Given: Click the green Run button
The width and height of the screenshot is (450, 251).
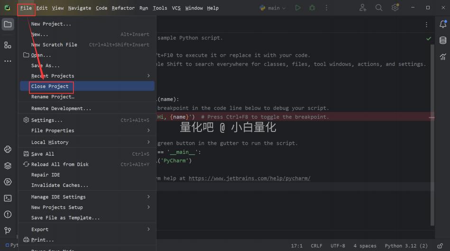Looking at the screenshot, I should point(298,8).
